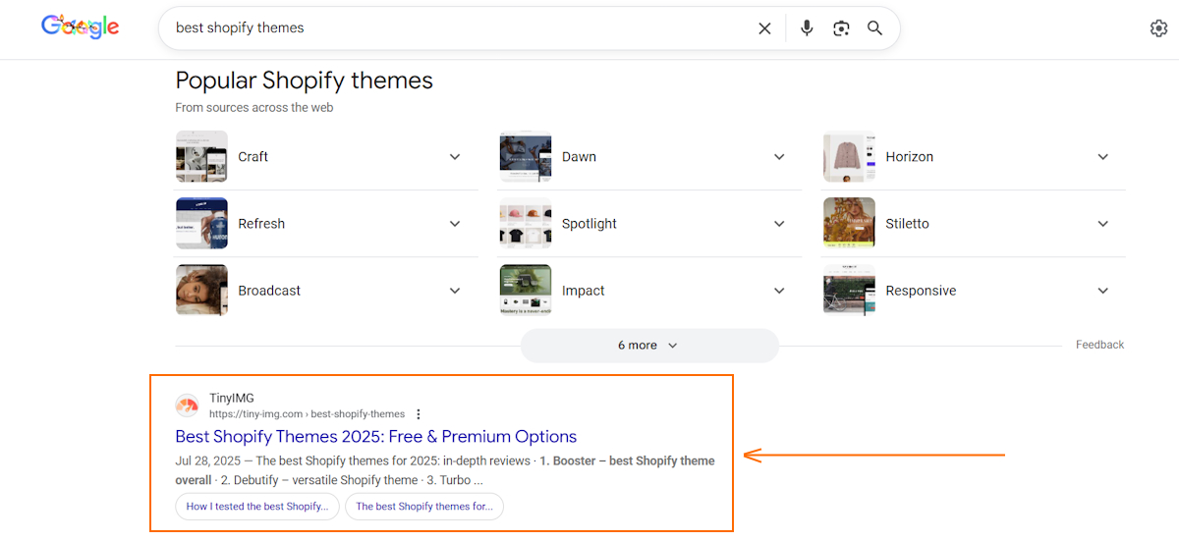Expand the Refresh theme chevron
This screenshot has height=541, width=1179.
coord(455,224)
